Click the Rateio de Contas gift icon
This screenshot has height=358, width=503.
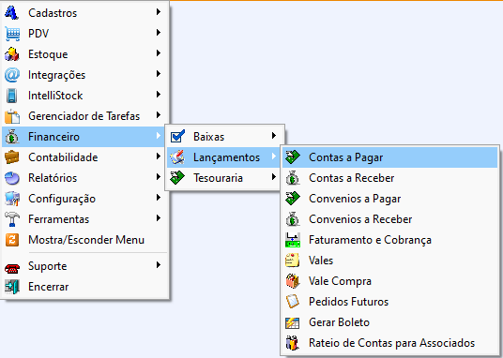293,343
